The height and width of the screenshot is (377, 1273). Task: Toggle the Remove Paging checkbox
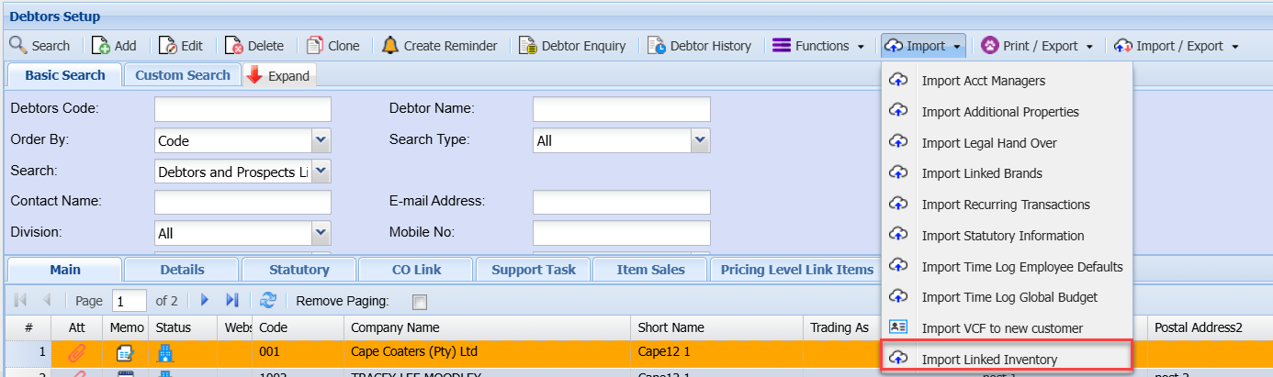tap(420, 301)
